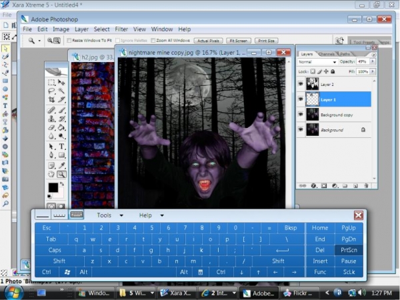Hide the Background copy layer
Image resolution: width=400 pixels, height=300 pixels.
pos(301,114)
